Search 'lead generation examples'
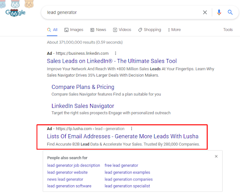The image size is (240, 194). tap(127, 172)
